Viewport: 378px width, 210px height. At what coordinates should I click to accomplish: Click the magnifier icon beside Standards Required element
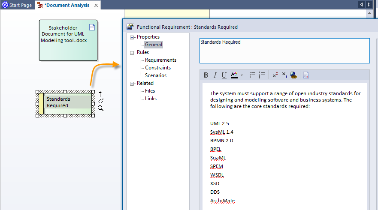click(x=100, y=108)
